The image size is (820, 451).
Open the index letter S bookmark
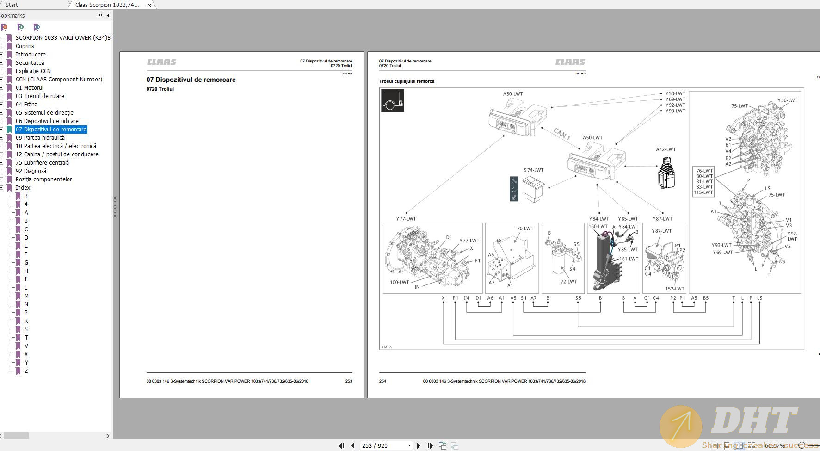[26, 329]
